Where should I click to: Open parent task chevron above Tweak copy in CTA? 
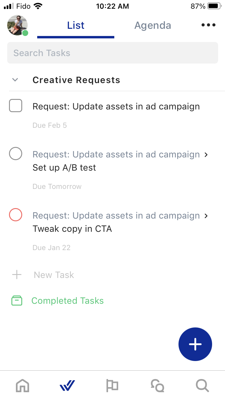206,216
